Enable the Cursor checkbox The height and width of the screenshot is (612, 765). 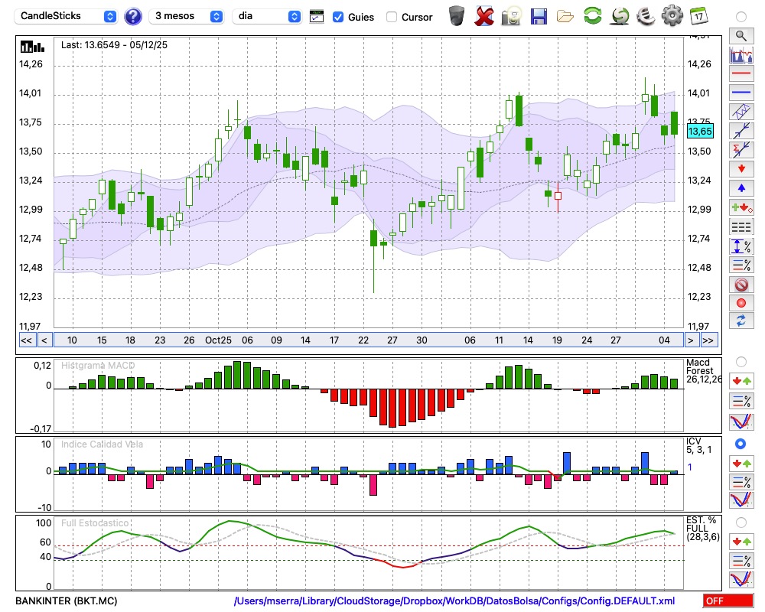(x=392, y=16)
